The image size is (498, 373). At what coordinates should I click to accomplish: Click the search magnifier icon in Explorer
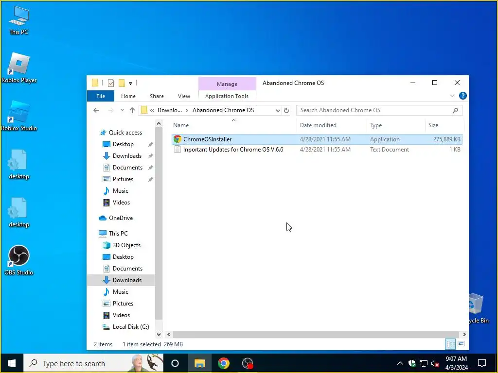pyautogui.click(x=455, y=110)
